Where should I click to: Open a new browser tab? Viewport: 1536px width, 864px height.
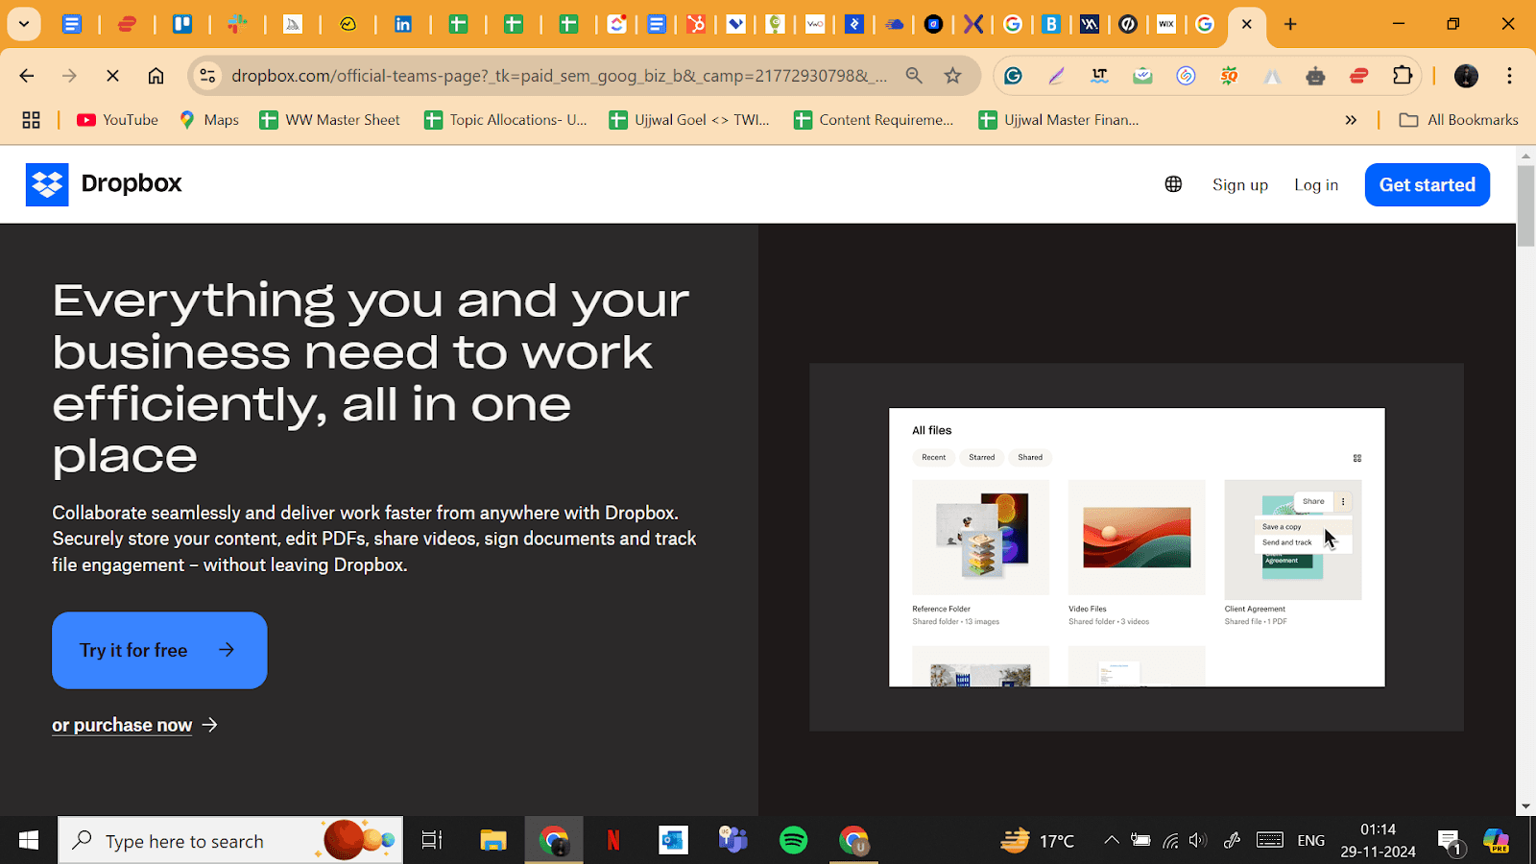pos(1290,24)
